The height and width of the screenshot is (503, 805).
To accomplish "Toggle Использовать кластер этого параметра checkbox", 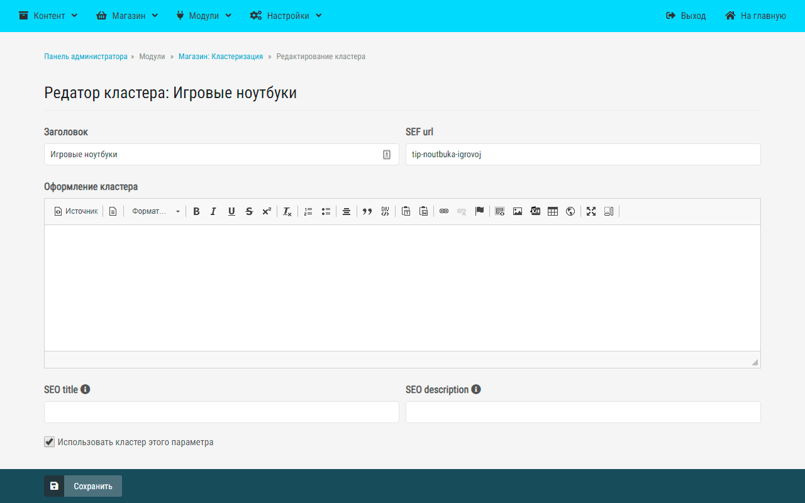I will [x=49, y=442].
